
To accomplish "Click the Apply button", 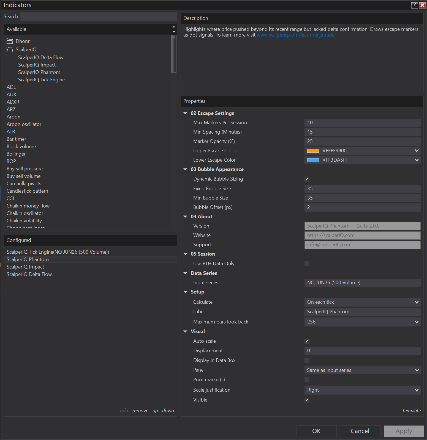I will point(404,431).
